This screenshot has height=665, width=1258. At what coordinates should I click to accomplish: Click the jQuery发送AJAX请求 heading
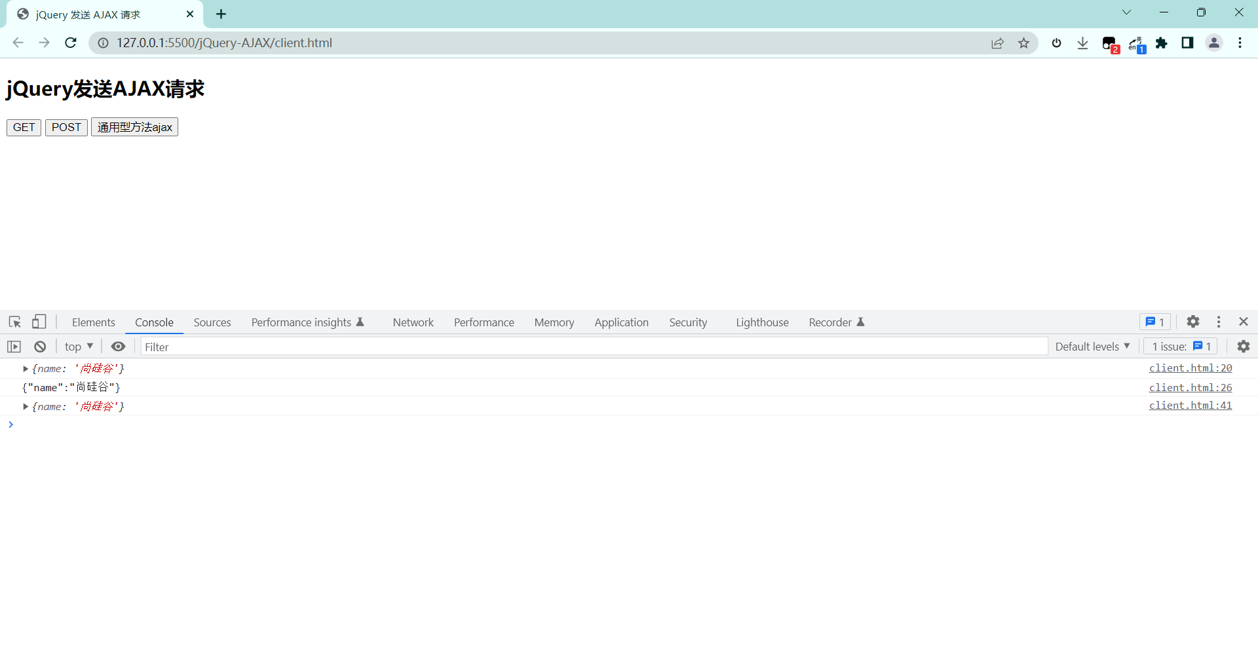click(x=105, y=89)
